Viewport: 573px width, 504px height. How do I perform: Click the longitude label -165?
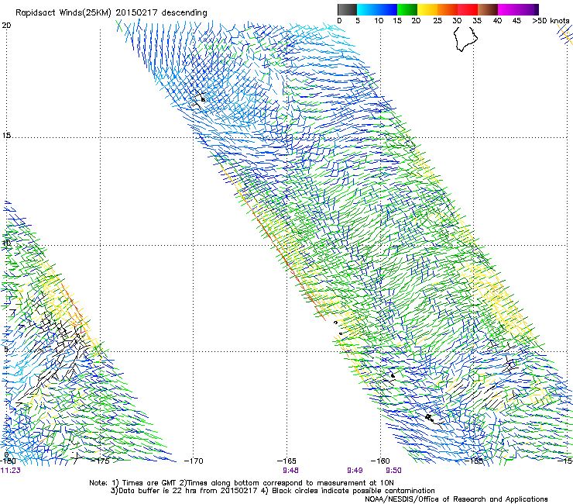(286, 461)
